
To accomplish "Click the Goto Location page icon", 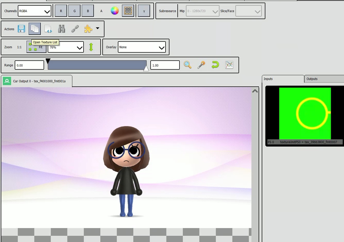I will point(48,29).
